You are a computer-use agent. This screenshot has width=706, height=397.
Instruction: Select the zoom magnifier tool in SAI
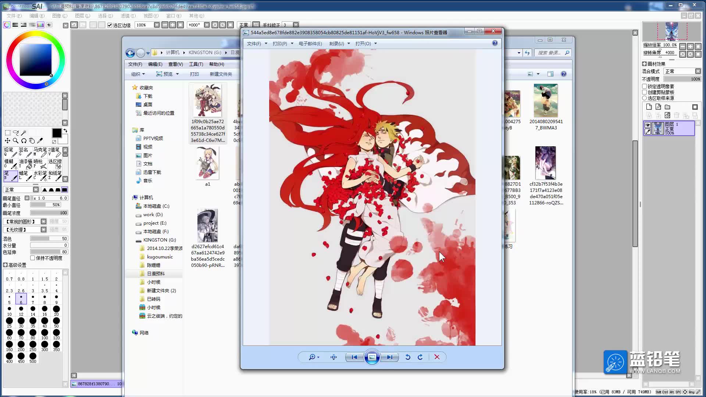pos(15,141)
